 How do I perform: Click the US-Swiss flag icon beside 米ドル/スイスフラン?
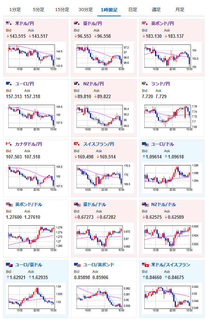coord(145,265)
